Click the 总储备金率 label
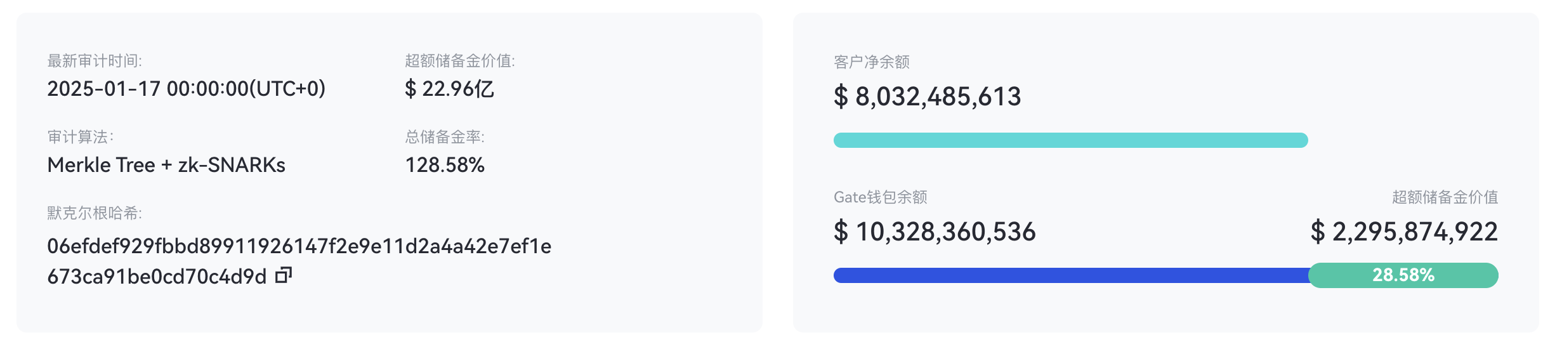1562x349 pixels. tap(445, 137)
